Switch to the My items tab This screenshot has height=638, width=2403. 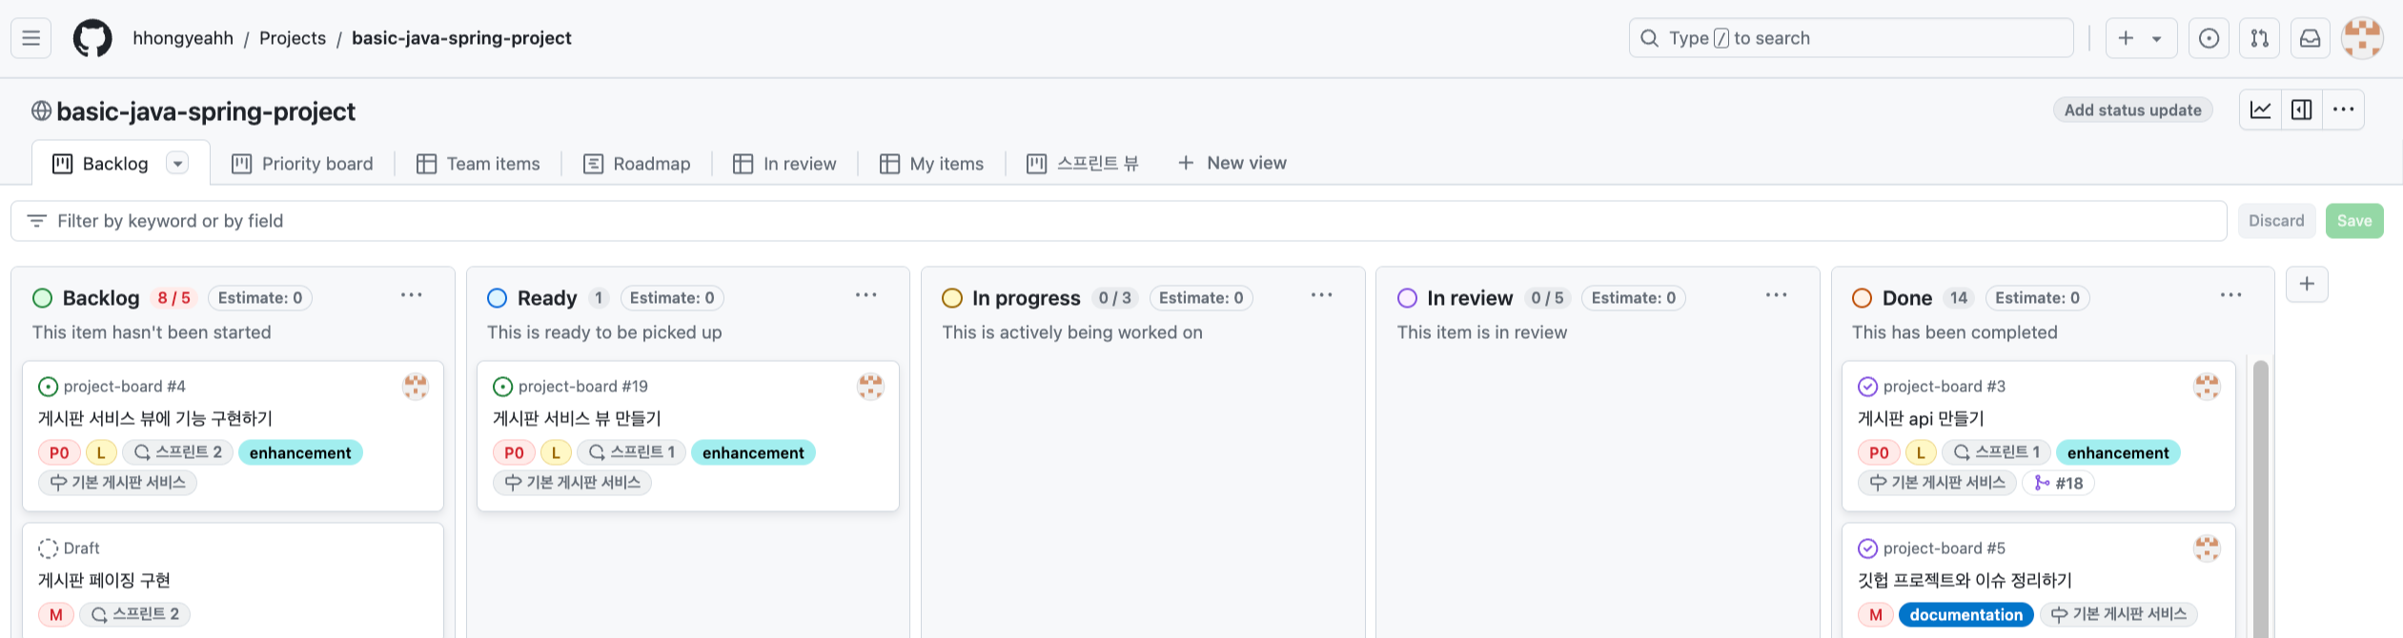[x=931, y=164]
